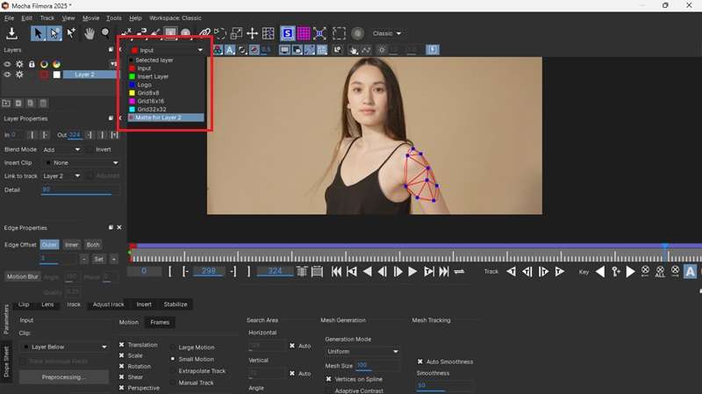The width and height of the screenshot is (702, 394).
Task: Select Outer edge offset button
Action: 49,245
